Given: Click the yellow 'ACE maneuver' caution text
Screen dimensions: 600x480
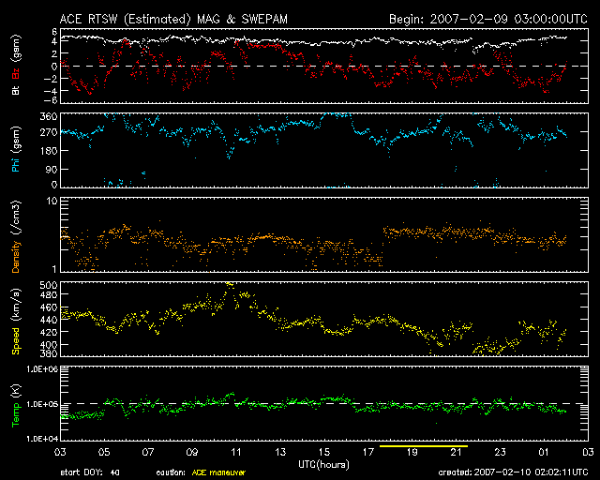Looking at the screenshot, I should (216, 472).
